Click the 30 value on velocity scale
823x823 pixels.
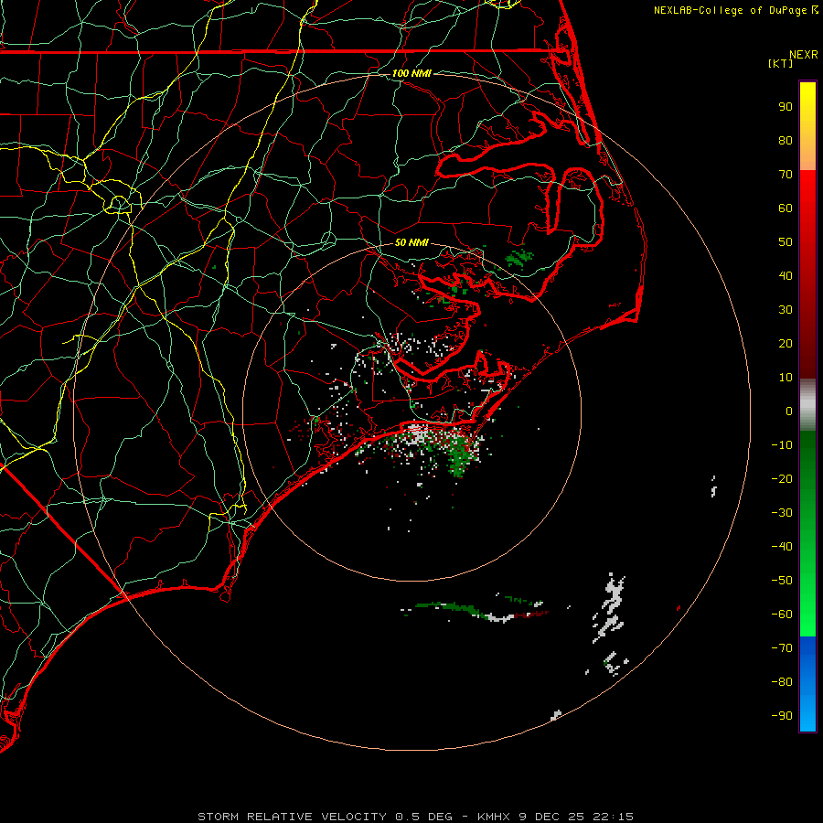786,310
